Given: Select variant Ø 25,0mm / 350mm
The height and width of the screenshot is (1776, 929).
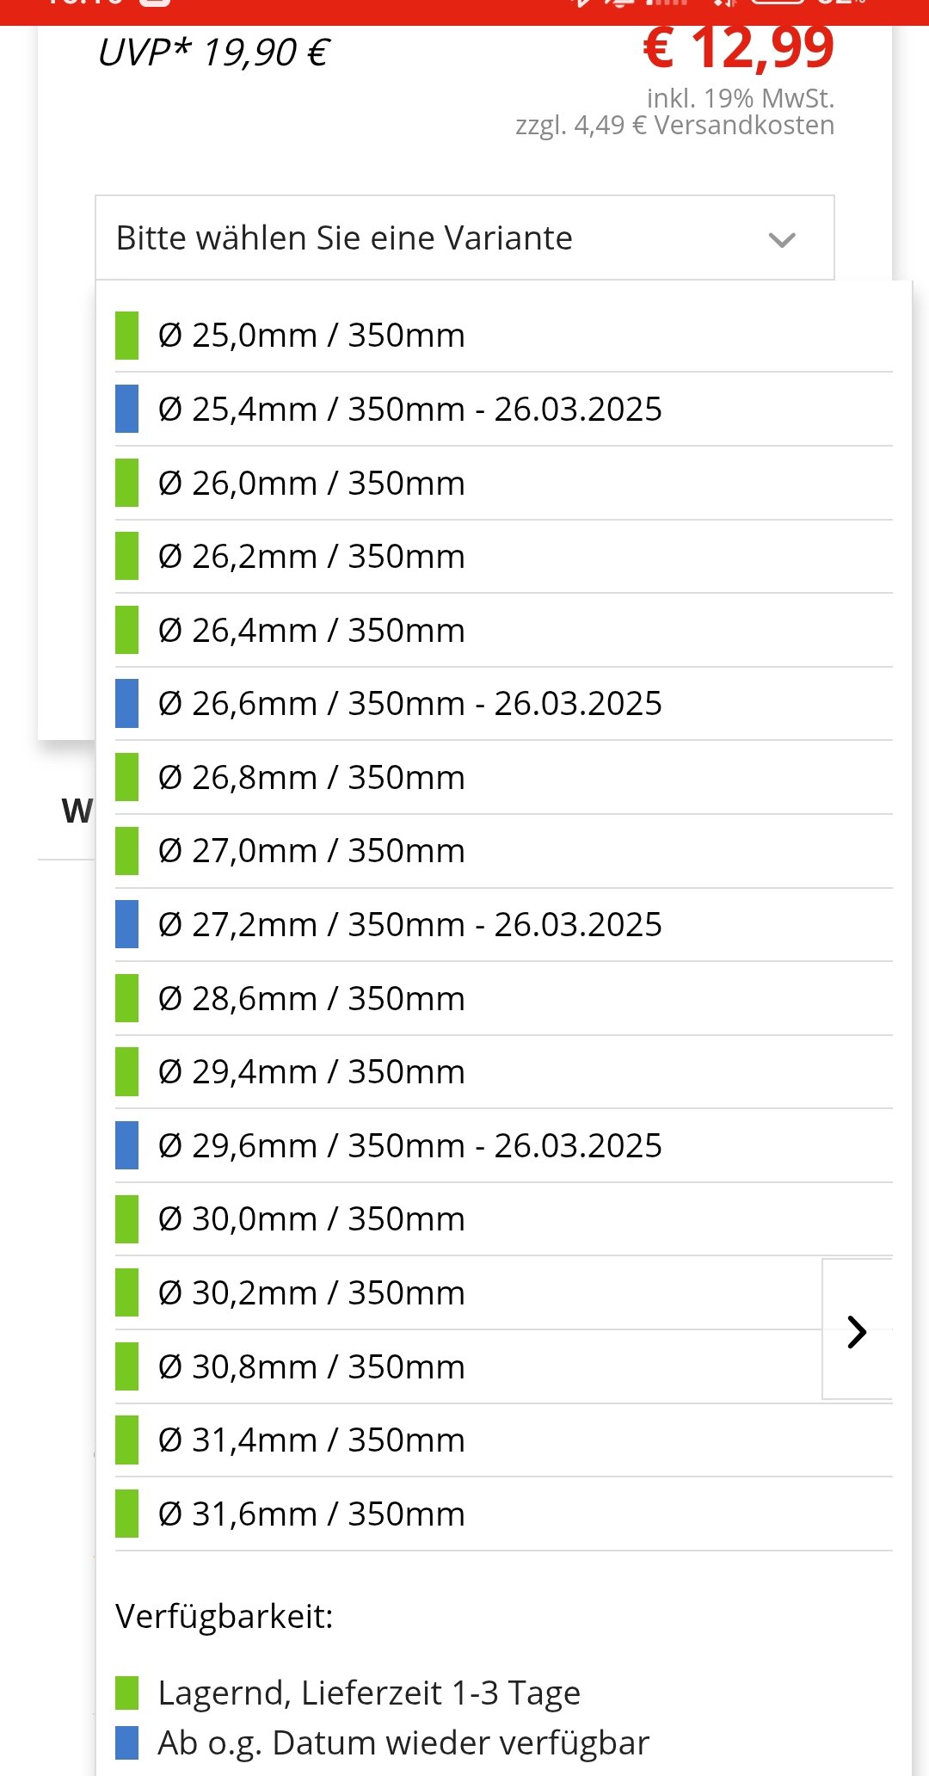Looking at the screenshot, I should pos(311,336).
